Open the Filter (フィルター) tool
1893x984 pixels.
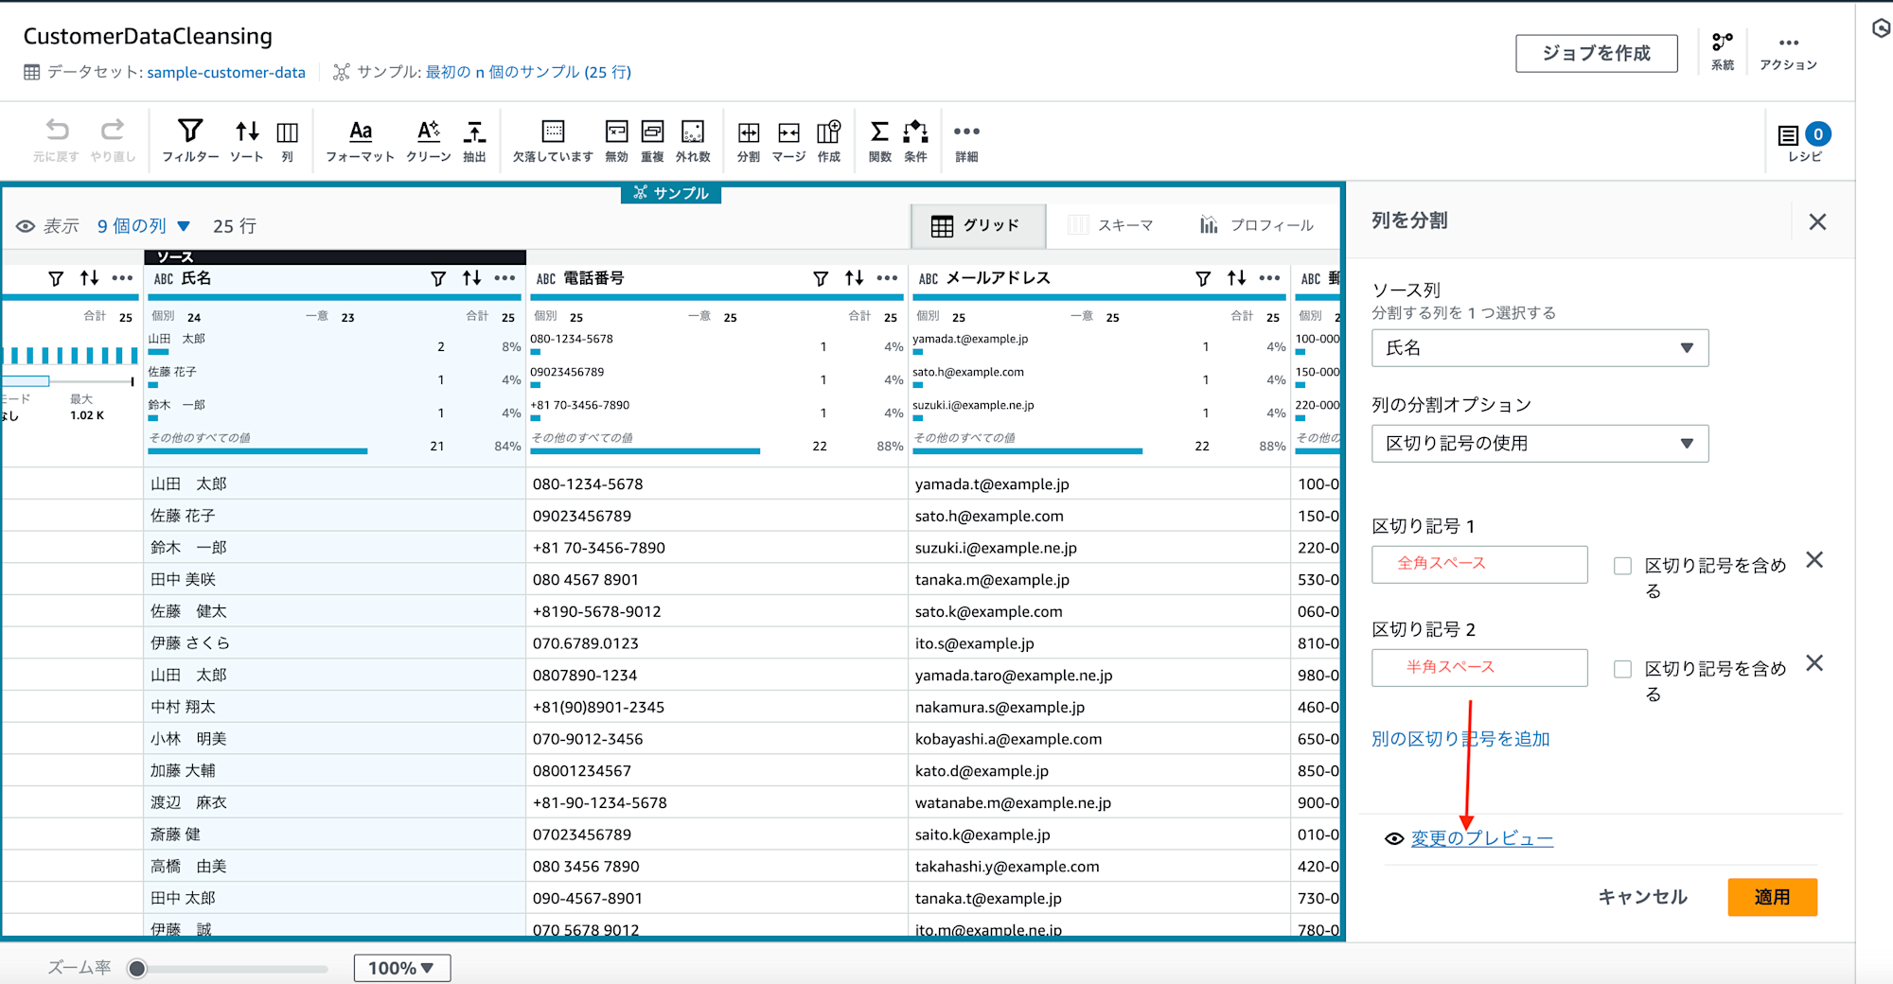[x=190, y=140]
